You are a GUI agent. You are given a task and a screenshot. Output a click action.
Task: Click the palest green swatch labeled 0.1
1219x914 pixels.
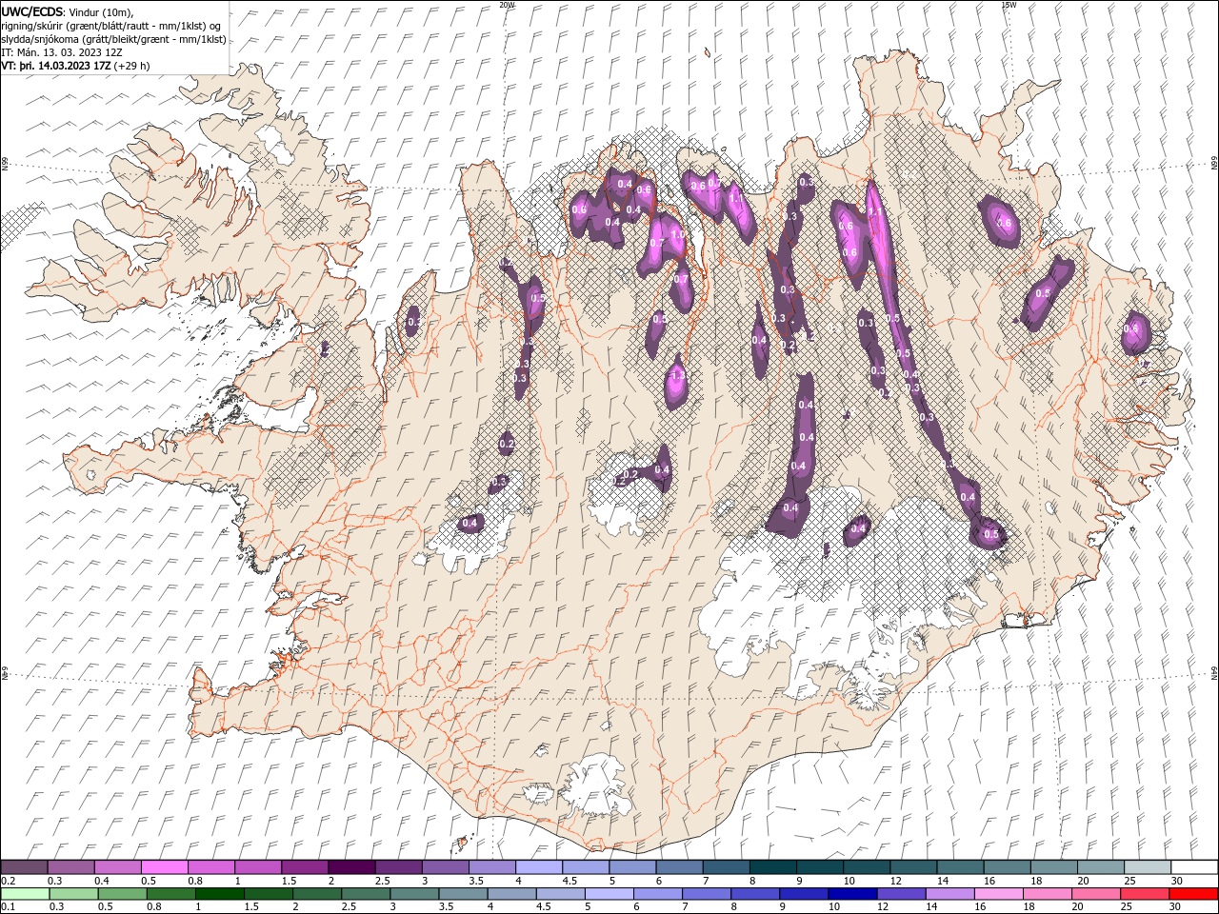click(x=25, y=894)
